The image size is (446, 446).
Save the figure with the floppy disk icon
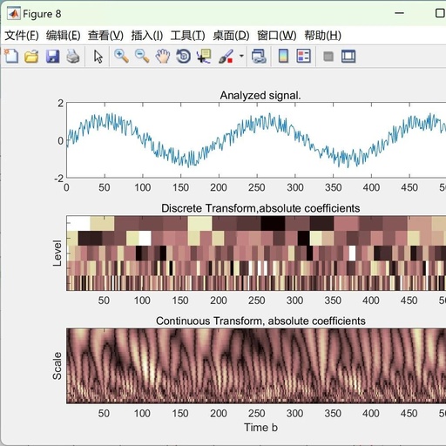tap(52, 56)
